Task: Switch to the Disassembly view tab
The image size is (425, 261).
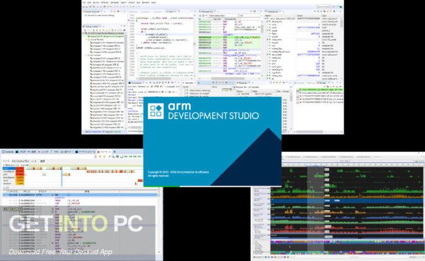Action: tap(208, 12)
